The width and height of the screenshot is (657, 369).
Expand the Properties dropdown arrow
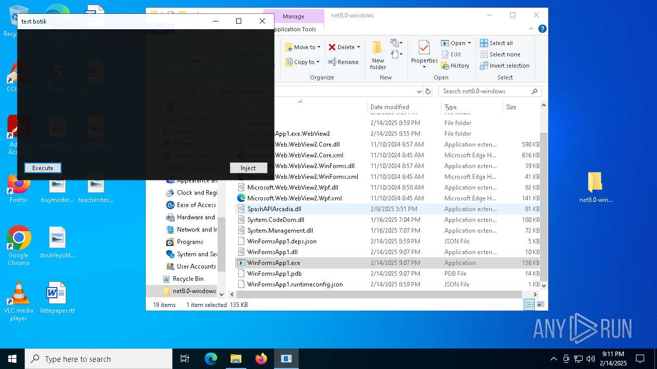tap(424, 67)
